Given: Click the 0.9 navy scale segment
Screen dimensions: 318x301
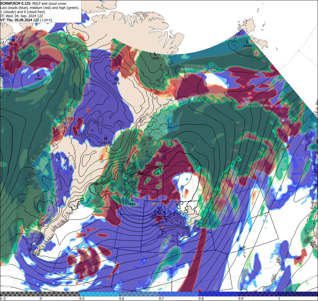Looking at the screenshot, I should 258,294.
